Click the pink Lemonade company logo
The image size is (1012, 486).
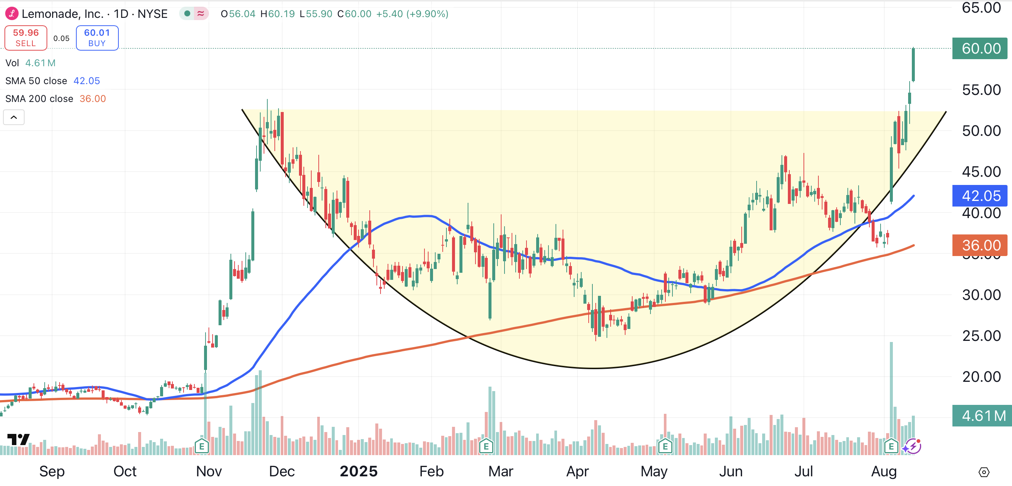[12, 14]
